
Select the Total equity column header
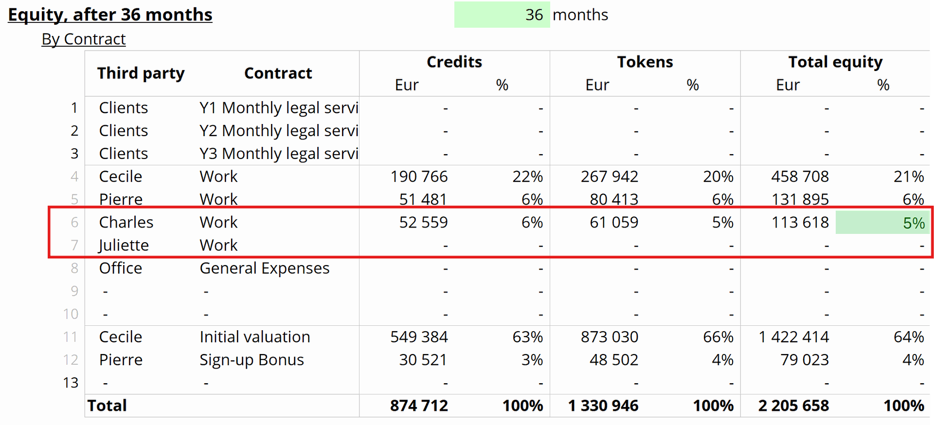pos(835,62)
